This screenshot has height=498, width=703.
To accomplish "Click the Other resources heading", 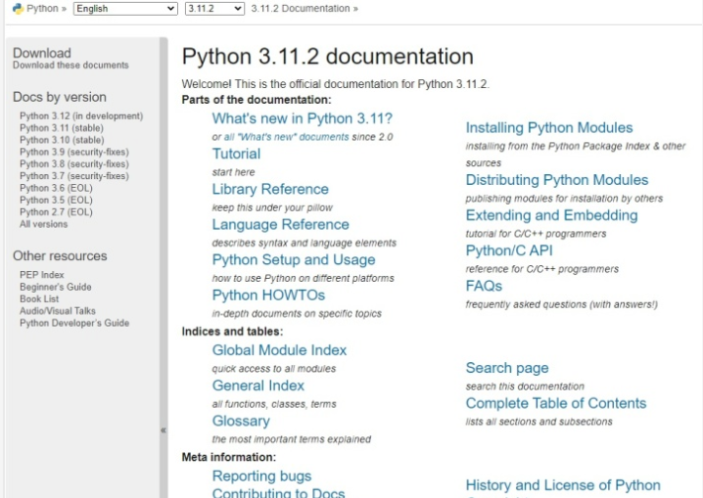I will coord(60,256).
